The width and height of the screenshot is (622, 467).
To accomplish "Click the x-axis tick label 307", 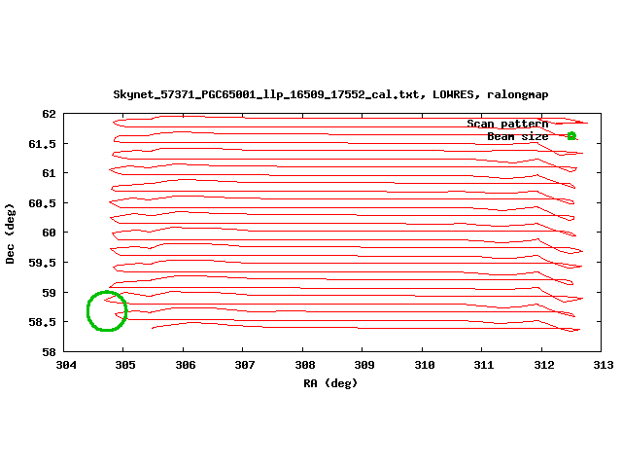I will [245, 365].
